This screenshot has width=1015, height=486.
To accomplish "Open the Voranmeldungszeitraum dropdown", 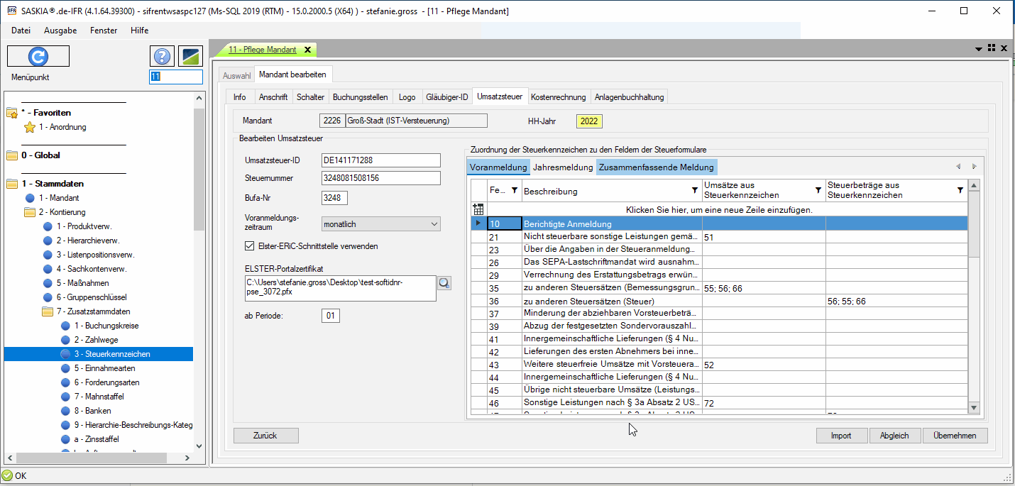I will pos(434,224).
